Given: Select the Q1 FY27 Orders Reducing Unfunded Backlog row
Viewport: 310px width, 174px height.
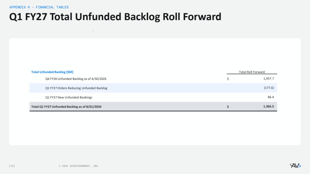Looking at the screenshot, I should (153, 88).
